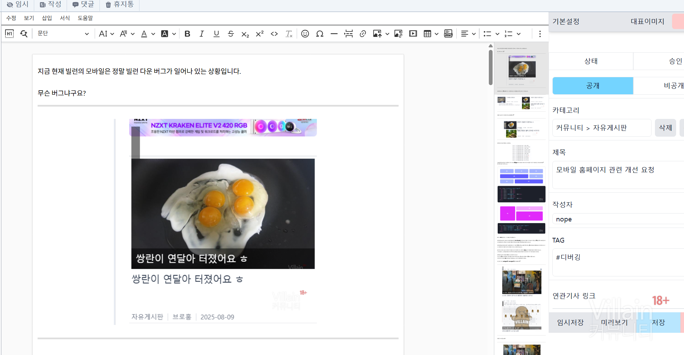The width and height of the screenshot is (684, 355).
Task: Toggle bold formatting
Action: (x=187, y=34)
